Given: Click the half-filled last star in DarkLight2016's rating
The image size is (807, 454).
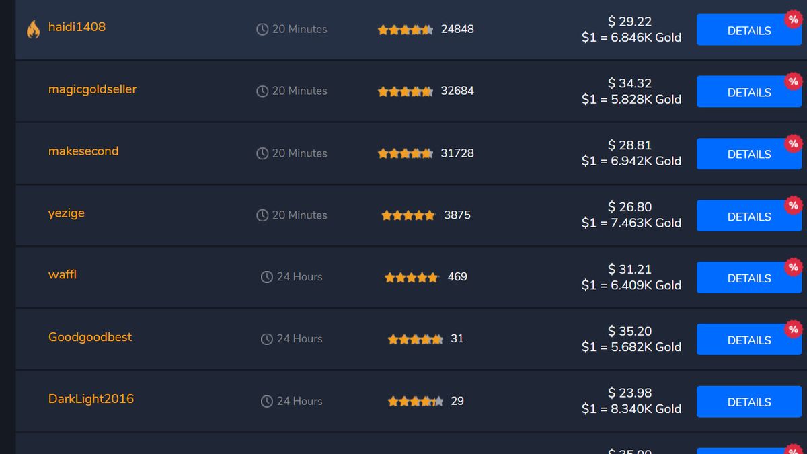Looking at the screenshot, I should [436, 401].
